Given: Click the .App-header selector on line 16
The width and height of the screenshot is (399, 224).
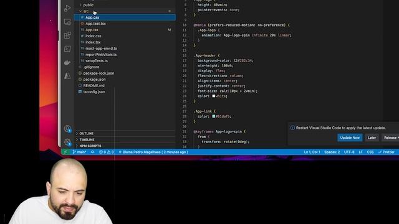Looking at the screenshot, I should [204, 55].
